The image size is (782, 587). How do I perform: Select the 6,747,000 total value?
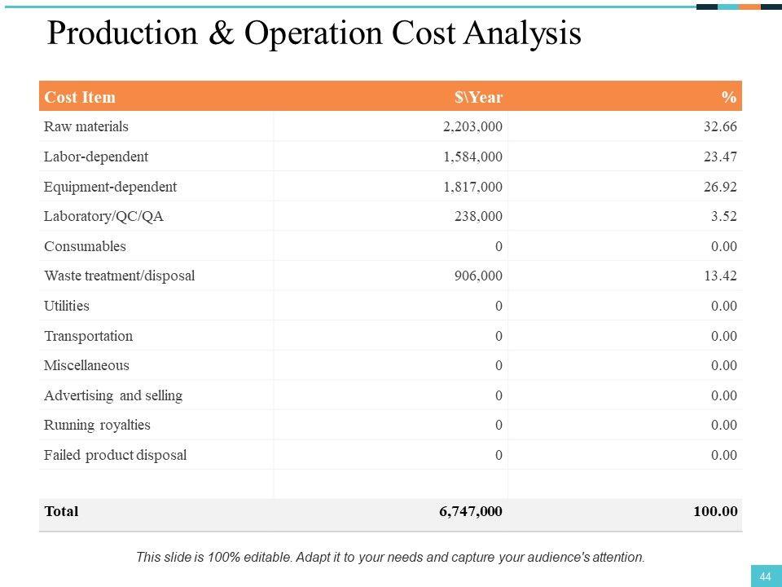tap(471, 511)
